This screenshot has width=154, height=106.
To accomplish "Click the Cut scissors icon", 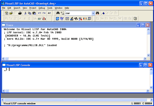I will pos(25,13).
